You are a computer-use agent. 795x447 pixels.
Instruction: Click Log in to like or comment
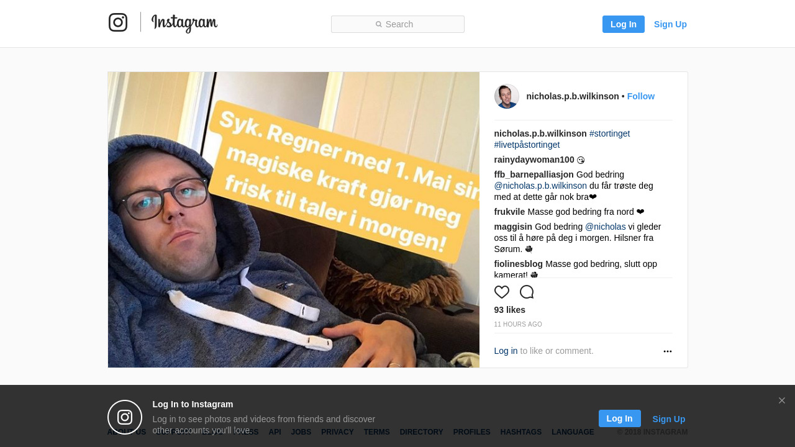(x=506, y=351)
